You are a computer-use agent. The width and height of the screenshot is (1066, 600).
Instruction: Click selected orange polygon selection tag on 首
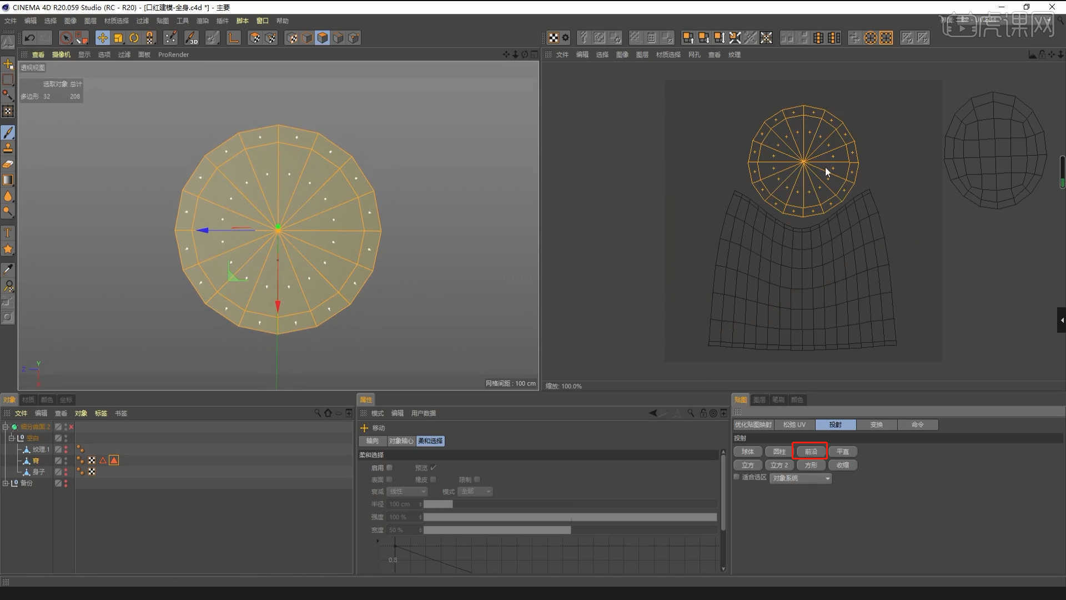point(114,460)
